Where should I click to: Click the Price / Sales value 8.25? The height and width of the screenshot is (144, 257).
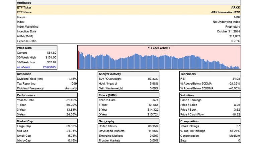pos(237,105)
